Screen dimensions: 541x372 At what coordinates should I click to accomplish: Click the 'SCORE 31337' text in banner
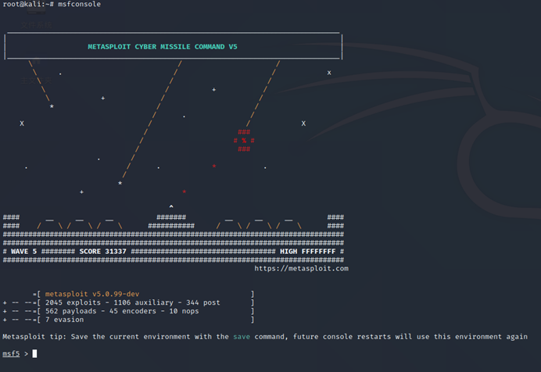click(x=103, y=252)
